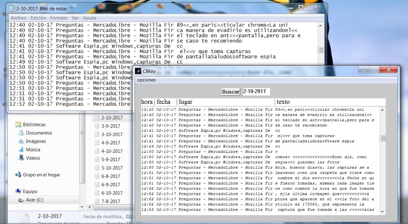408x224 pixels.
Task: Select the 7-8-2017 file in Explorer
Action: [111, 201]
